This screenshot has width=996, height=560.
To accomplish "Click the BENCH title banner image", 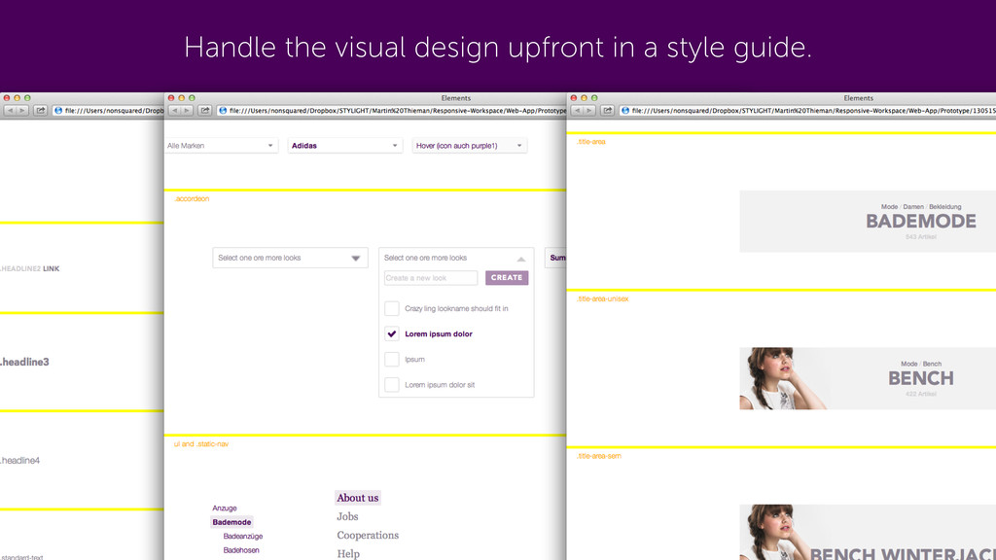I will (x=867, y=378).
